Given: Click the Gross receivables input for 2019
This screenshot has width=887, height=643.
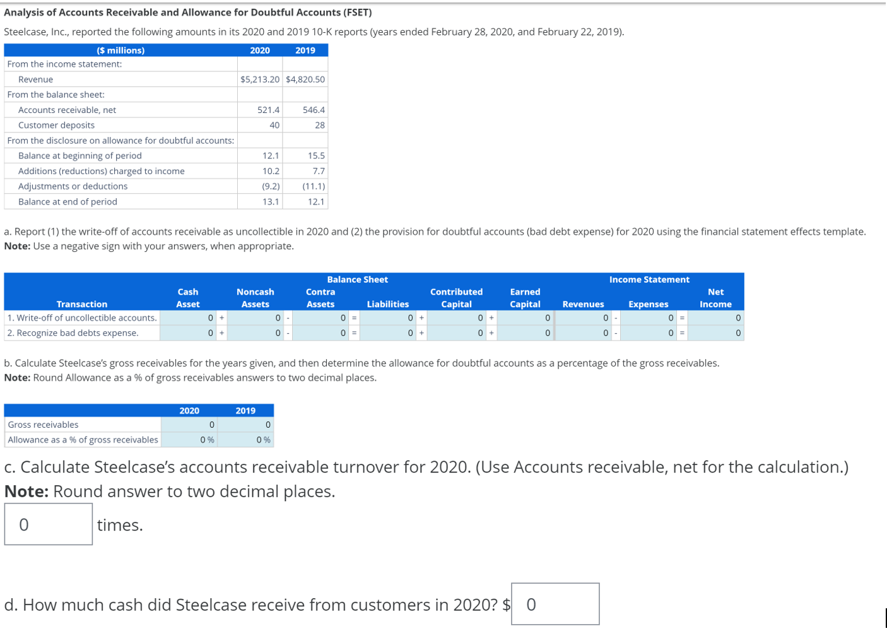Looking at the screenshot, I should (x=246, y=424).
